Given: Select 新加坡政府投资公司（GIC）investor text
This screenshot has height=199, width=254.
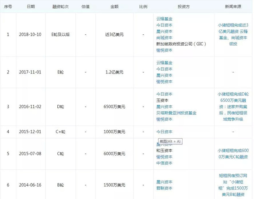Looking at the screenshot, I should 181,44.
